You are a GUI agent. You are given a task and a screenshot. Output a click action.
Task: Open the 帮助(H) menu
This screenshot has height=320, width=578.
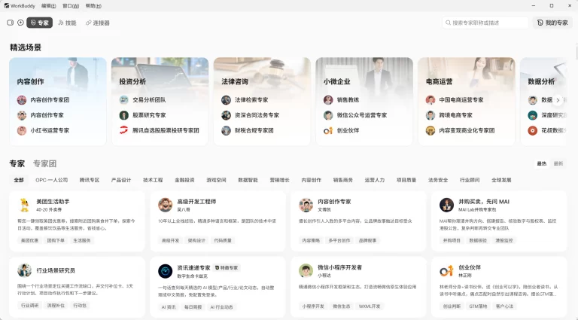point(93,5)
